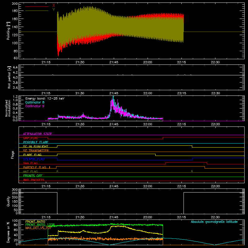Screen dimensions: 248x248
Task: Click the 21:15 tick under Quality plot
Action: (46, 217)
